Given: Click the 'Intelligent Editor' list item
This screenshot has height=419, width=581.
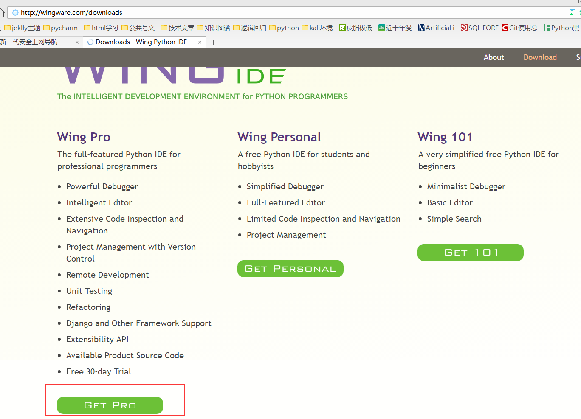Looking at the screenshot, I should tap(99, 202).
